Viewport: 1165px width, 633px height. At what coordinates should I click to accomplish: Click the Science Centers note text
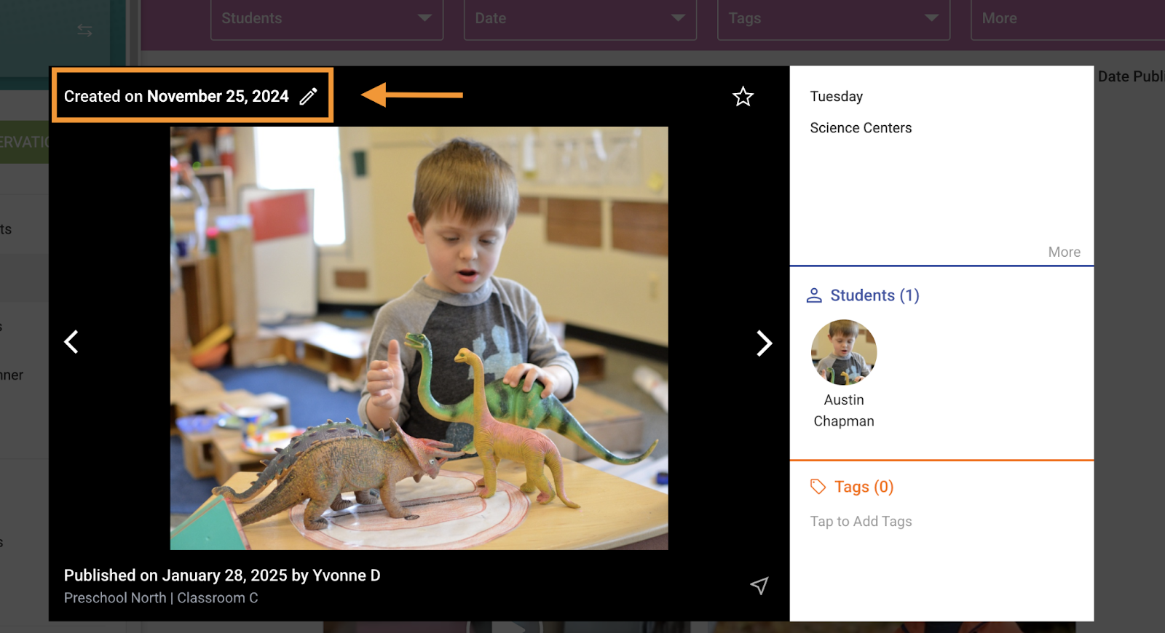[x=861, y=128]
